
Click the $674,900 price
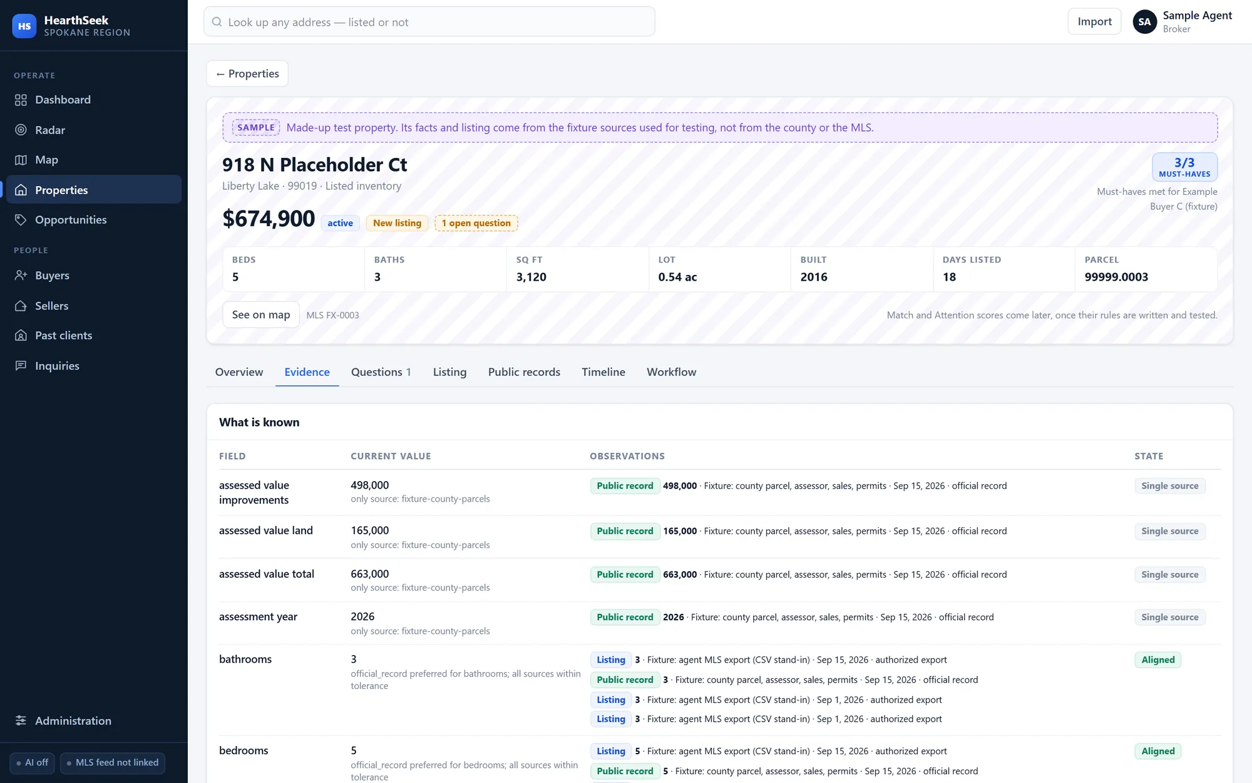[x=269, y=219]
